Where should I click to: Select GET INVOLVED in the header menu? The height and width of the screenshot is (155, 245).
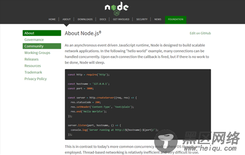121,20
